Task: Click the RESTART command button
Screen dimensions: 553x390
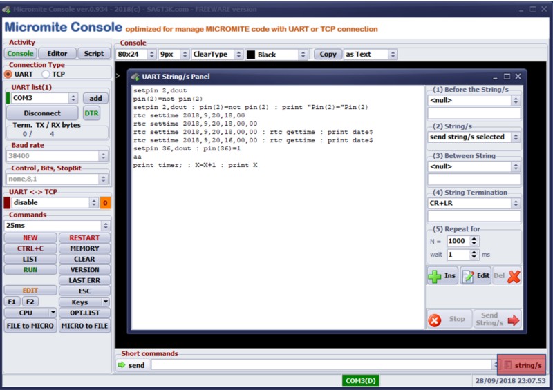Action: point(84,238)
